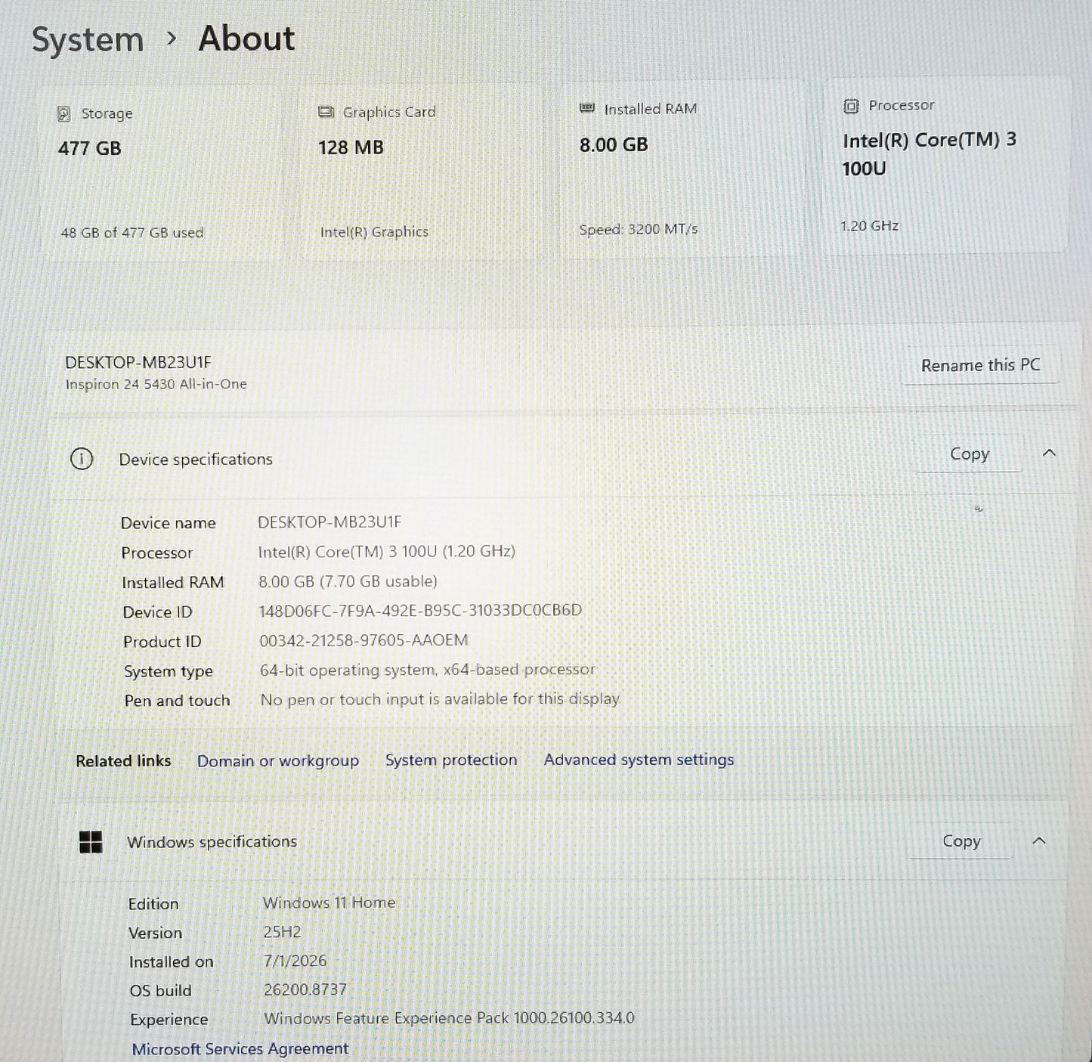The width and height of the screenshot is (1092, 1062).
Task: Click the Speed: 3200 MT/s text
Action: coord(639,229)
